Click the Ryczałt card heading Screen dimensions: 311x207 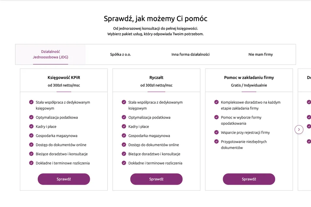coord(156,78)
